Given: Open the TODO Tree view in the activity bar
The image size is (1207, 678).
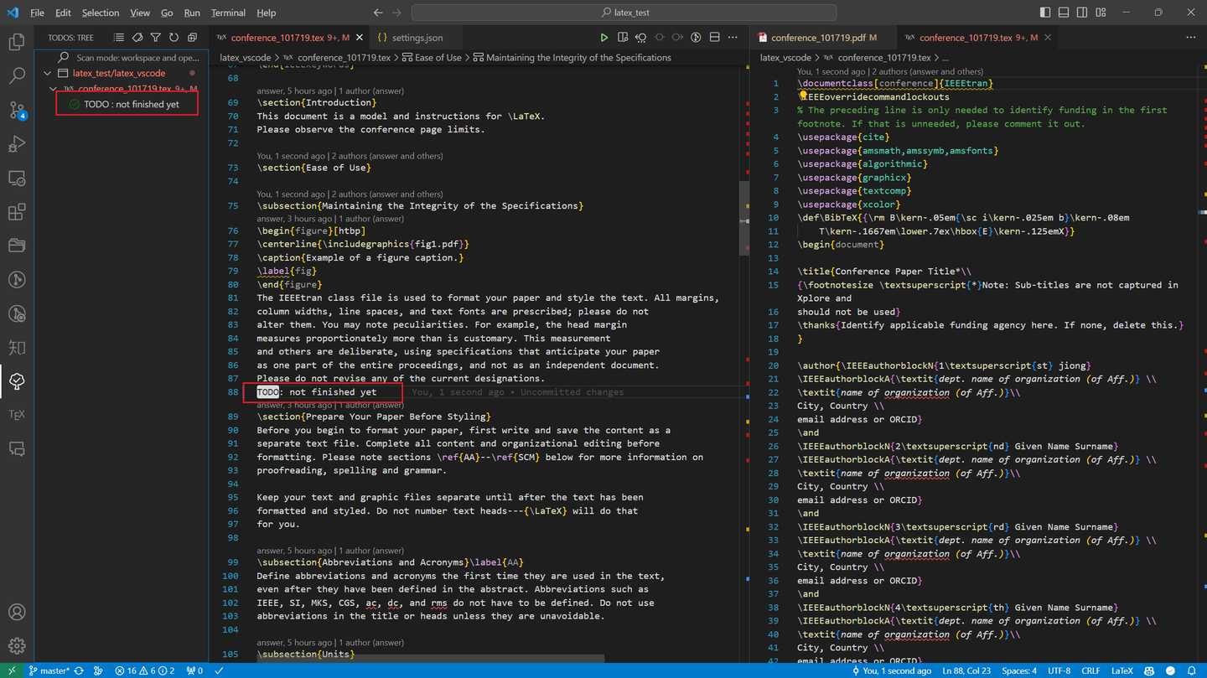Looking at the screenshot, I should (x=17, y=381).
